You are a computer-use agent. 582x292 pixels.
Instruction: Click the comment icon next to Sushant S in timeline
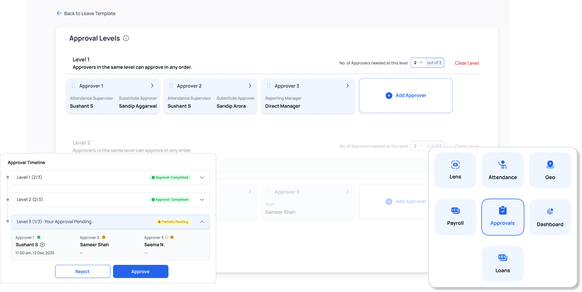click(42, 245)
